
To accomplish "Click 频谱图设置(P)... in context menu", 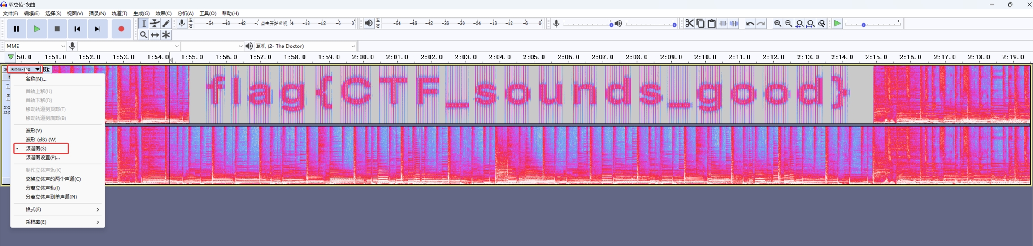I will pos(43,157).
